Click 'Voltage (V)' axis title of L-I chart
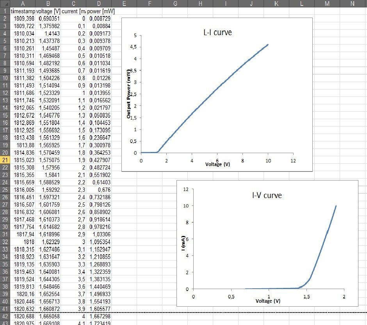Screen dimensions: 367x325 click(x=218, y=164)
